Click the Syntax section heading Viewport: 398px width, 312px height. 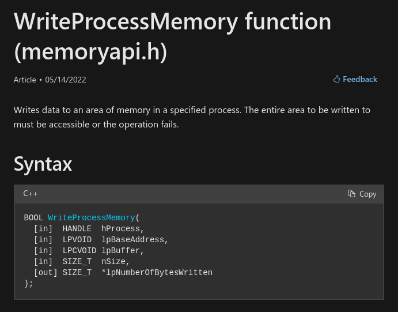[43, 164]
